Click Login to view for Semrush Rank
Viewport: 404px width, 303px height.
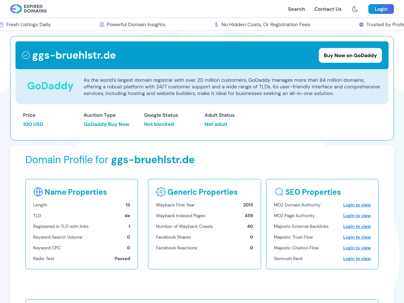(357, 259)
